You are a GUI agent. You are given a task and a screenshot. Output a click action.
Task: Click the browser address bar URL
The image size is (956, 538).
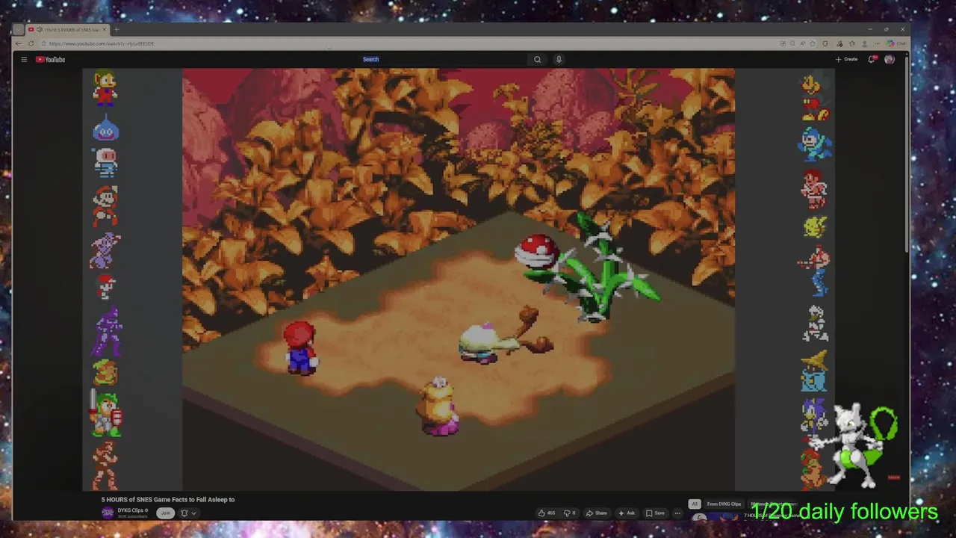click(102, 43)
